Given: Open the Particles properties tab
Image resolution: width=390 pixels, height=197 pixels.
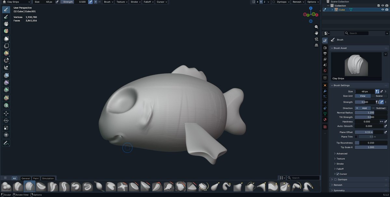Looking at the screenshot, I should click(325, 97).
